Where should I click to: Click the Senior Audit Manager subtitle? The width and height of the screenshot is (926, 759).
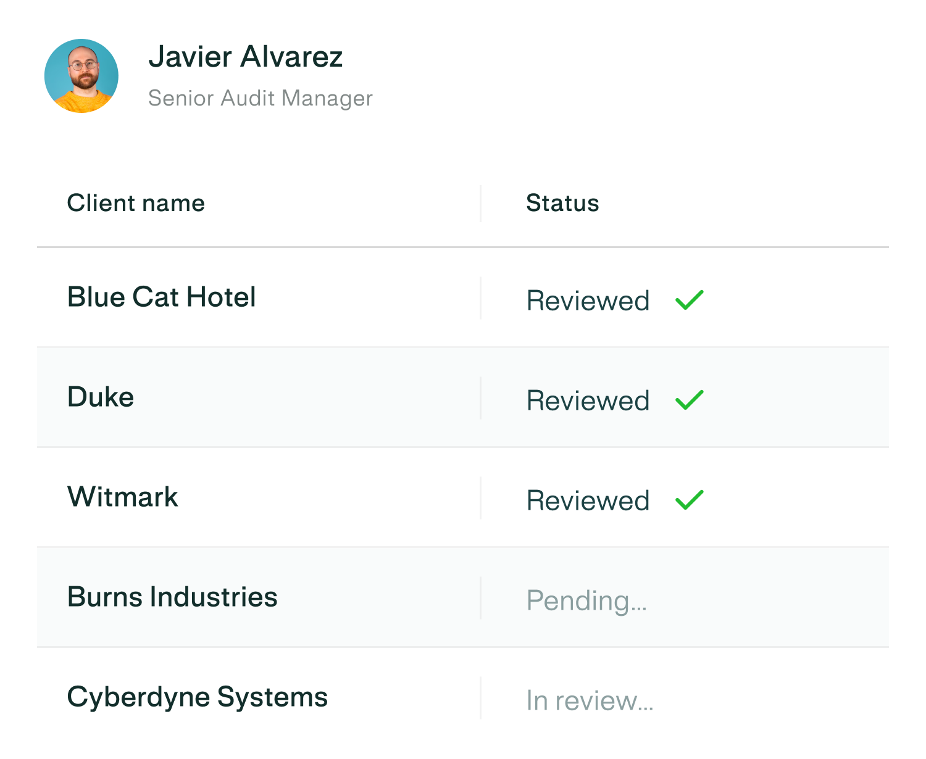[x=260, y=98]
